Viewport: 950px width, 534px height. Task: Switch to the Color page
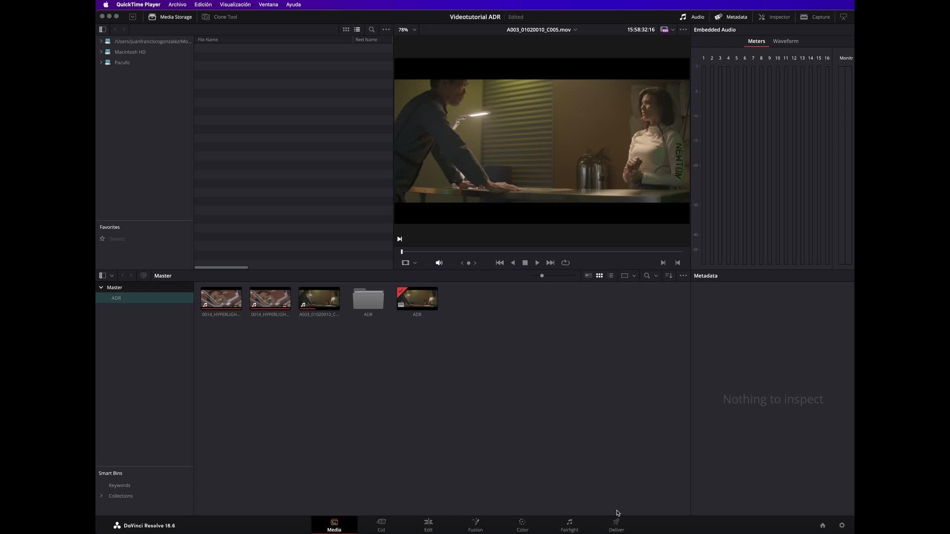522,525
